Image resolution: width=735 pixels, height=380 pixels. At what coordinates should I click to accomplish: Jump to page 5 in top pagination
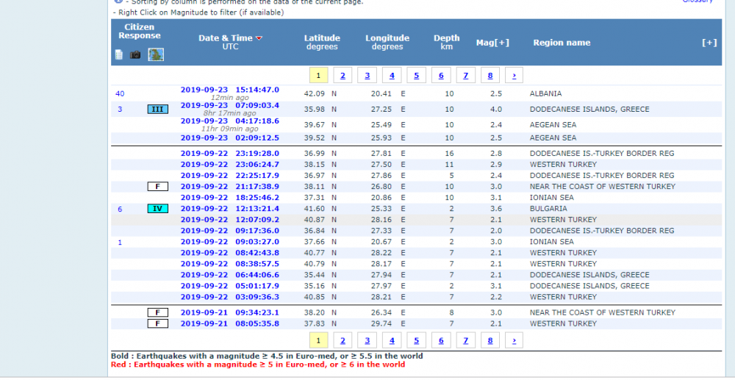coord(416,76)
